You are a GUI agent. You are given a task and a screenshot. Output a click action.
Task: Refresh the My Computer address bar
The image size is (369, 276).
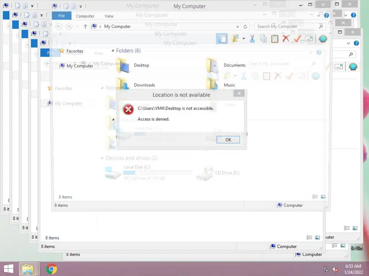[x=245, y=27]
